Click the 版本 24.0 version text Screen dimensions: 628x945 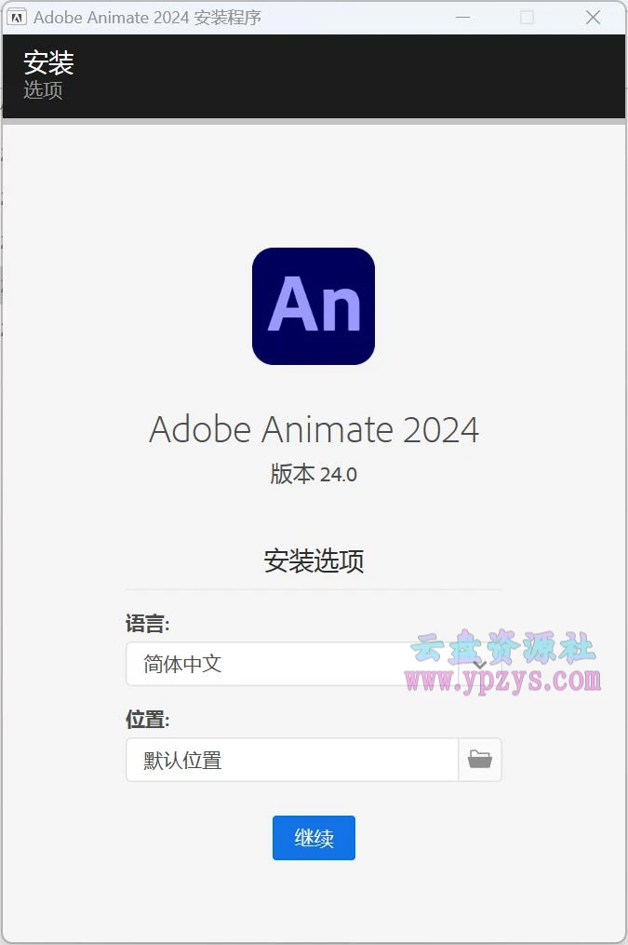point(314,474)
